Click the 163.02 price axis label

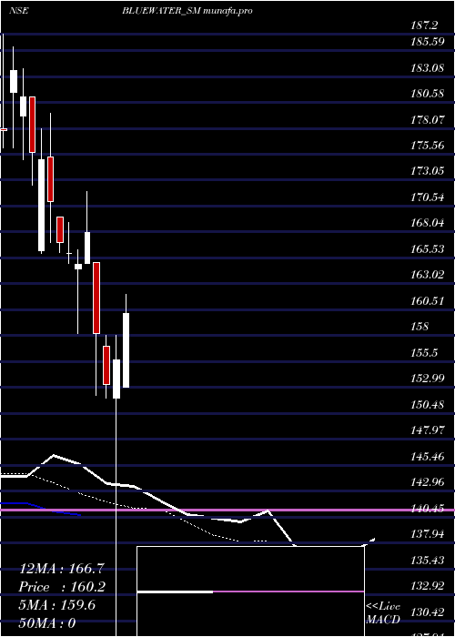coord(428,275)
